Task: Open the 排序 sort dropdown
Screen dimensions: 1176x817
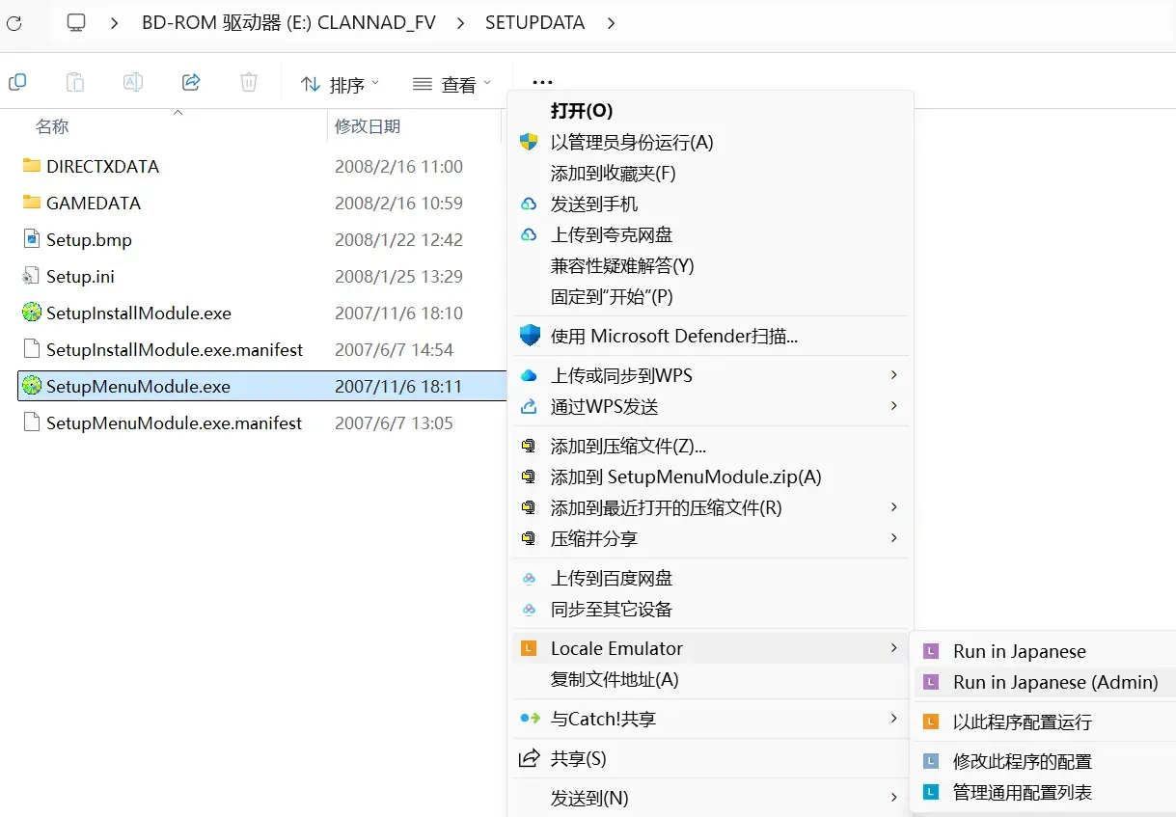Action: (x=340, y=84)
